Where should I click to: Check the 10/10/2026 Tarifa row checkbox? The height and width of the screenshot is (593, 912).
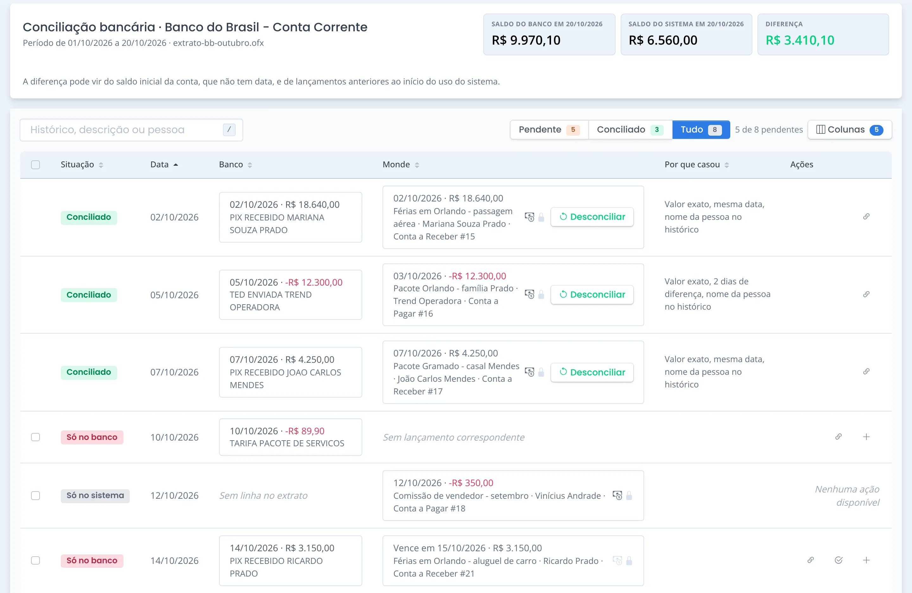[35, 437]
